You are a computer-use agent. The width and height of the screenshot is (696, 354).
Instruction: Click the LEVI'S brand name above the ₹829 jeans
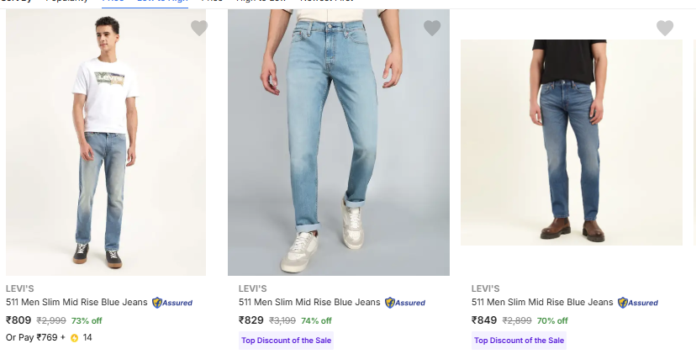pyautogui.click(x=253, y=288)
